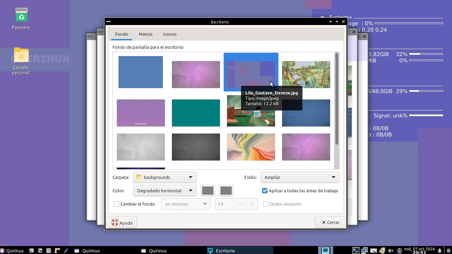The width and height of the screenshot is (452, 254).
Task: Open the 'en minutos' interval dropdown
Action: click(x=186, y=204)
